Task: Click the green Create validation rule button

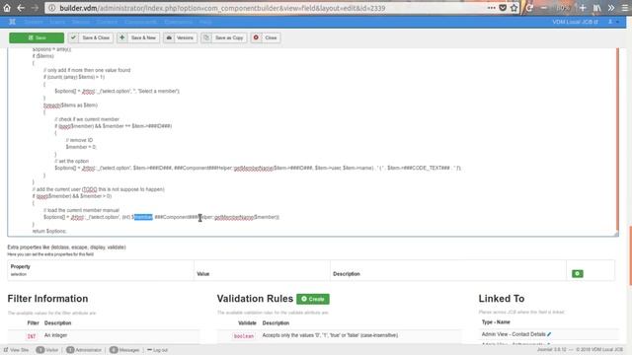Action: [x=313, y=299]
